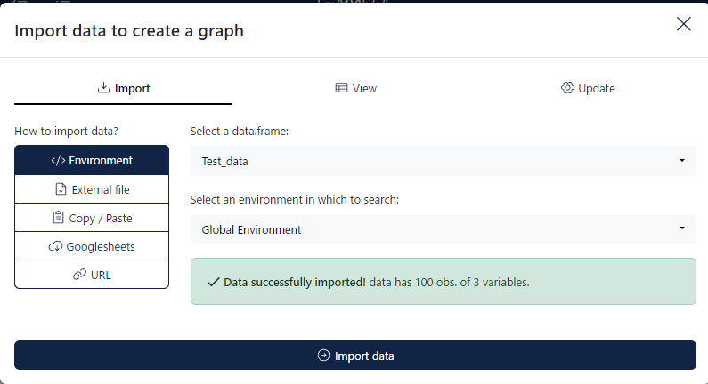The height and width of the screenshot is (384, 708).
Task: Expand the Global Environment dropdown
Action: (x=443, y=229)
